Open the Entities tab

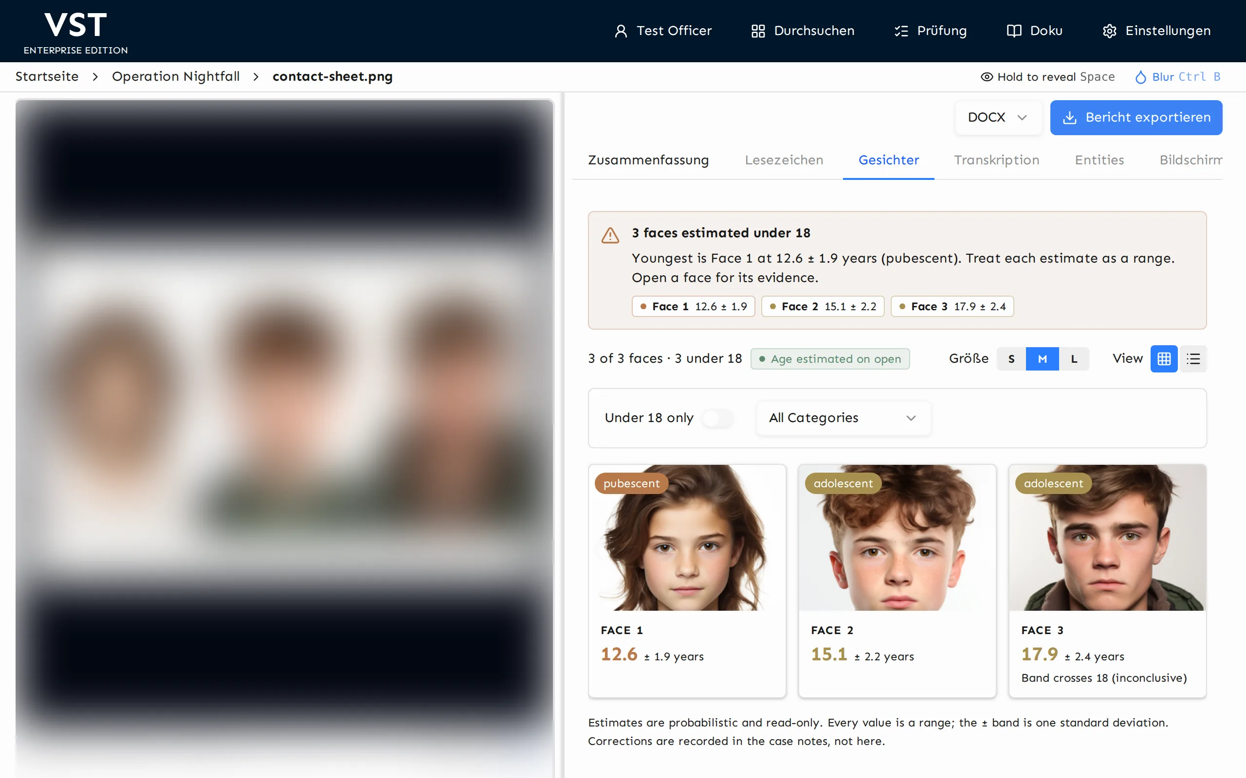(1099, 160)
